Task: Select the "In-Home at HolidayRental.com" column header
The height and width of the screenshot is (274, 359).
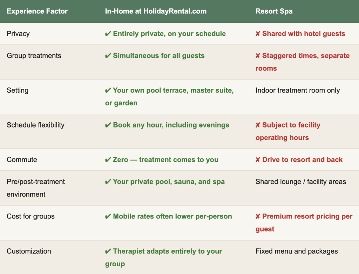Action: click(156, 11)
